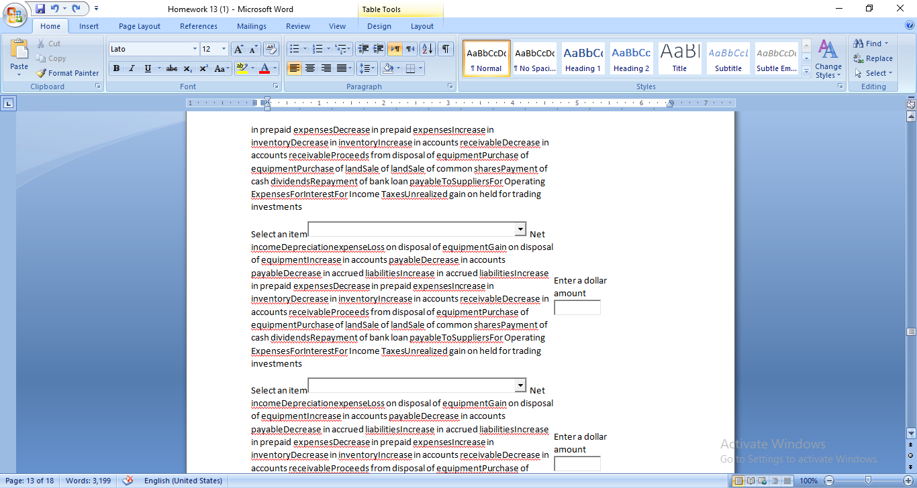This screenshot has height=488, width=917.
Task: Decrease the paragraph indent
Action: pyautogui.click(x=363, y=49)
